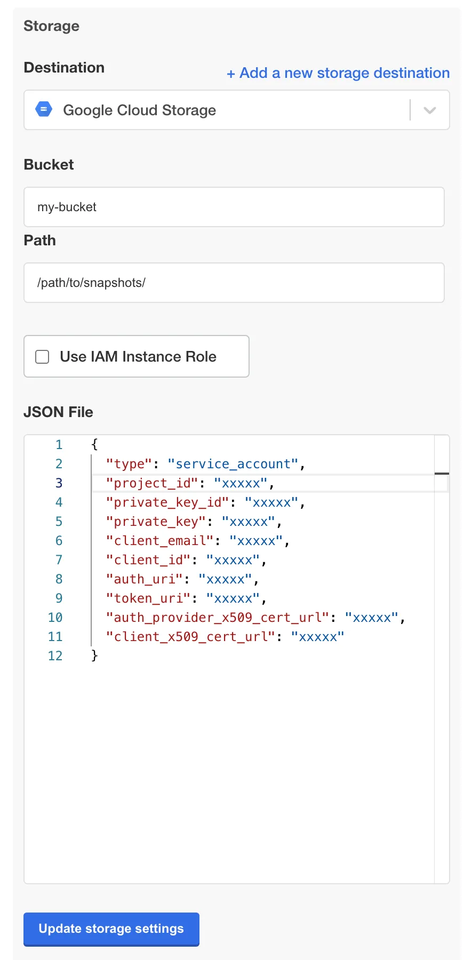Click the "auth_uri" key in JSON

pyautogui.click(x=145, y=579)
